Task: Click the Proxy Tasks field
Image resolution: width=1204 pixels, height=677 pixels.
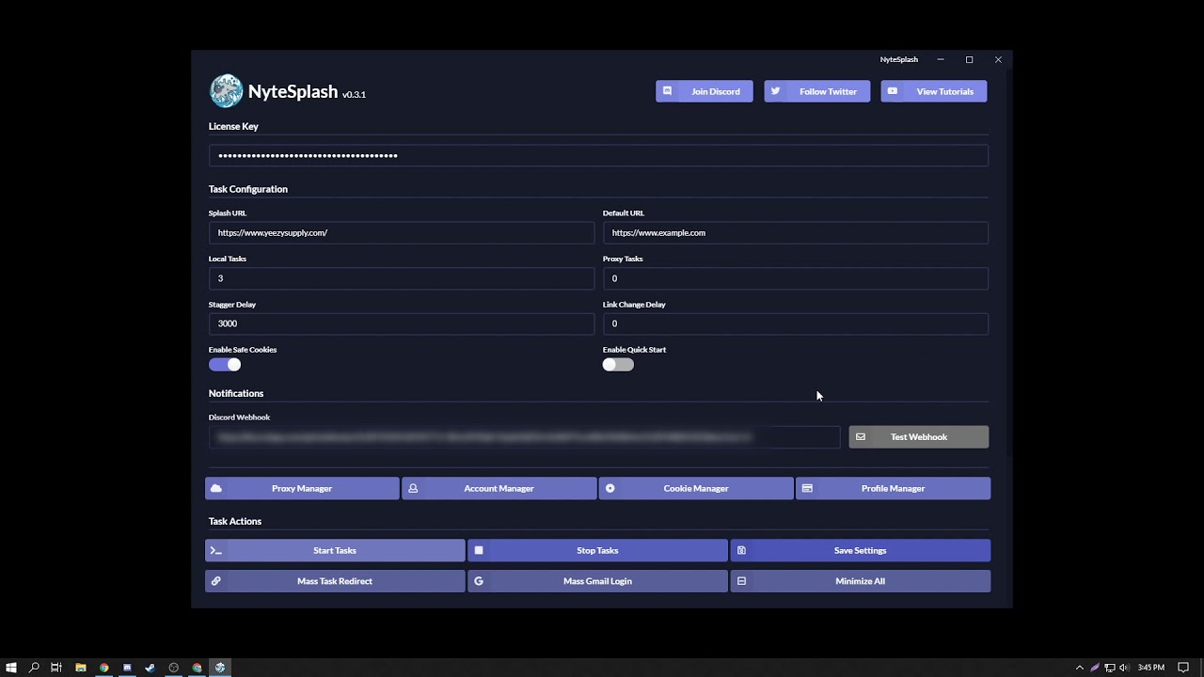Action: [x=796, y=278]
